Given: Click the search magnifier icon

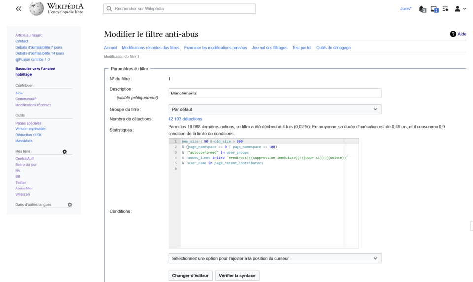Looking at the screenshot, I should pos(109,9).
